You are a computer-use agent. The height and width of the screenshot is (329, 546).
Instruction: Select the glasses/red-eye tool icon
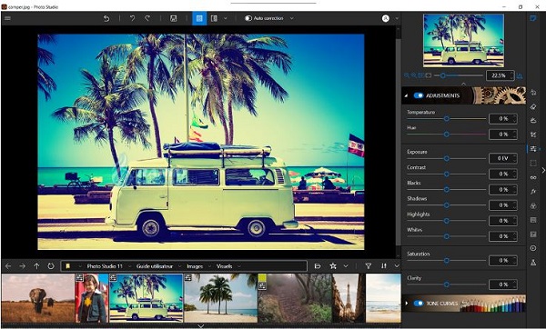[533, 177]
